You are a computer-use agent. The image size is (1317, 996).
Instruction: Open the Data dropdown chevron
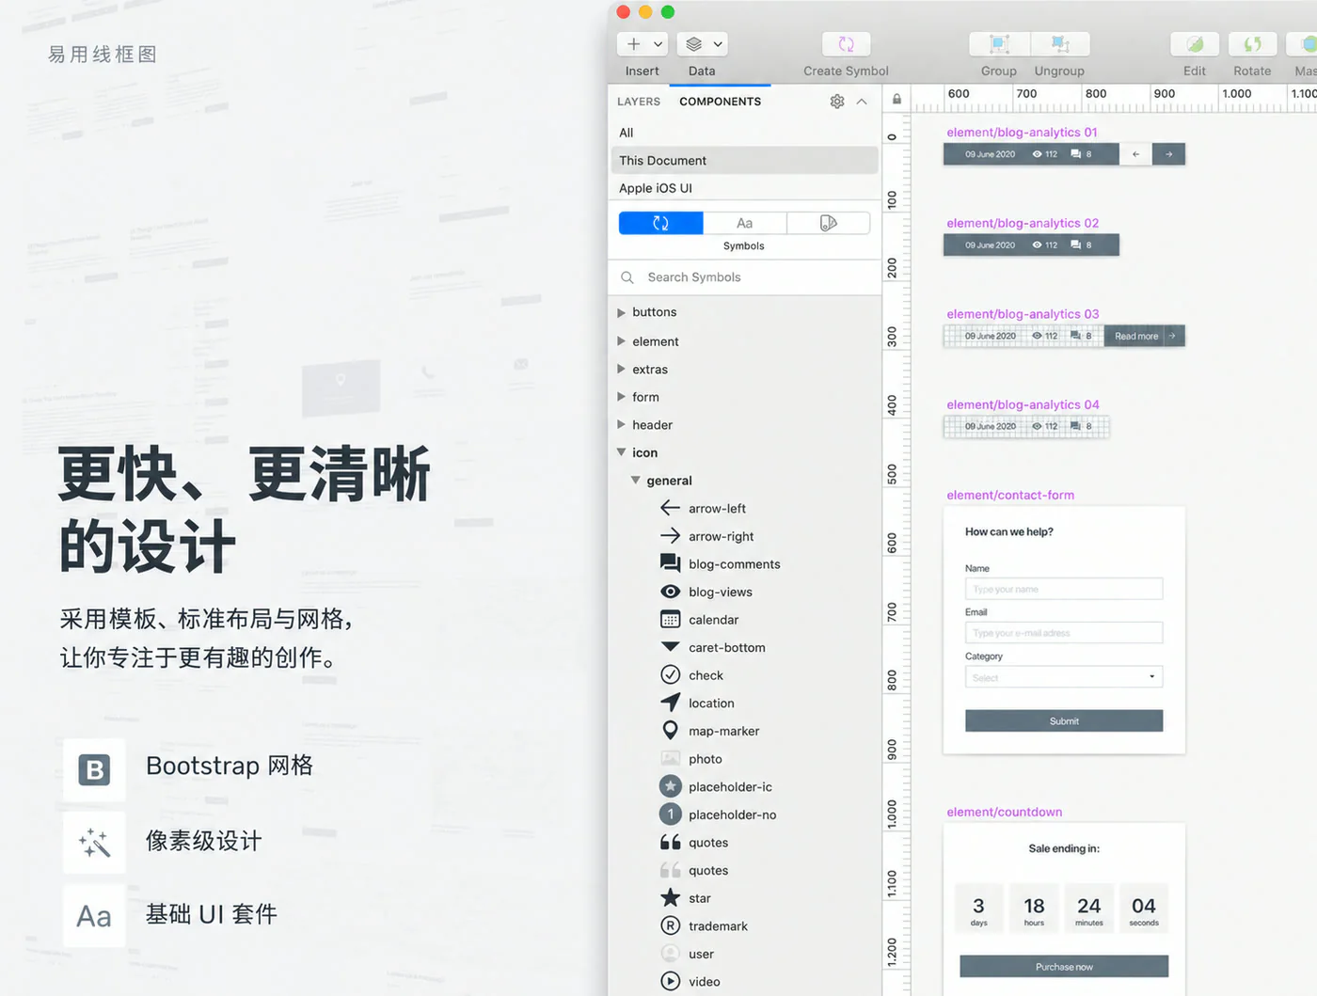(x=718, y=44)
